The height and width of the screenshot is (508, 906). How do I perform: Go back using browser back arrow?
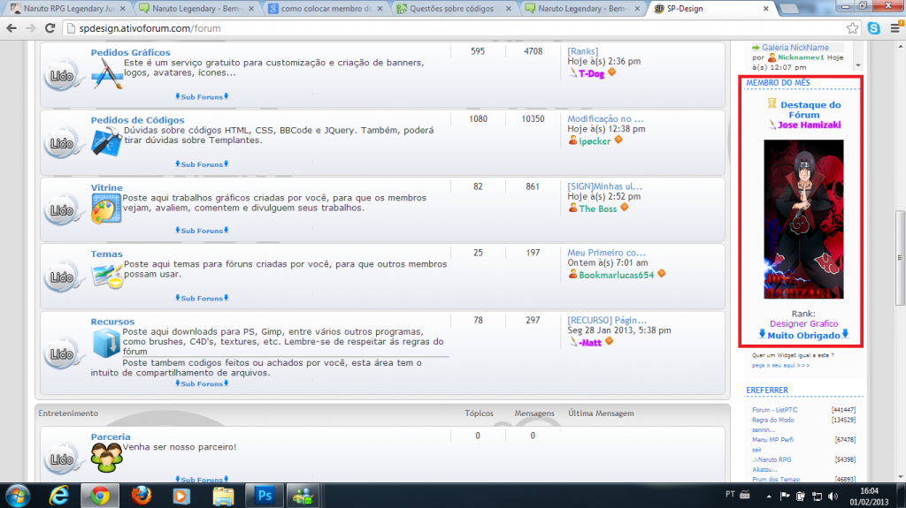(x=12, y=28)
